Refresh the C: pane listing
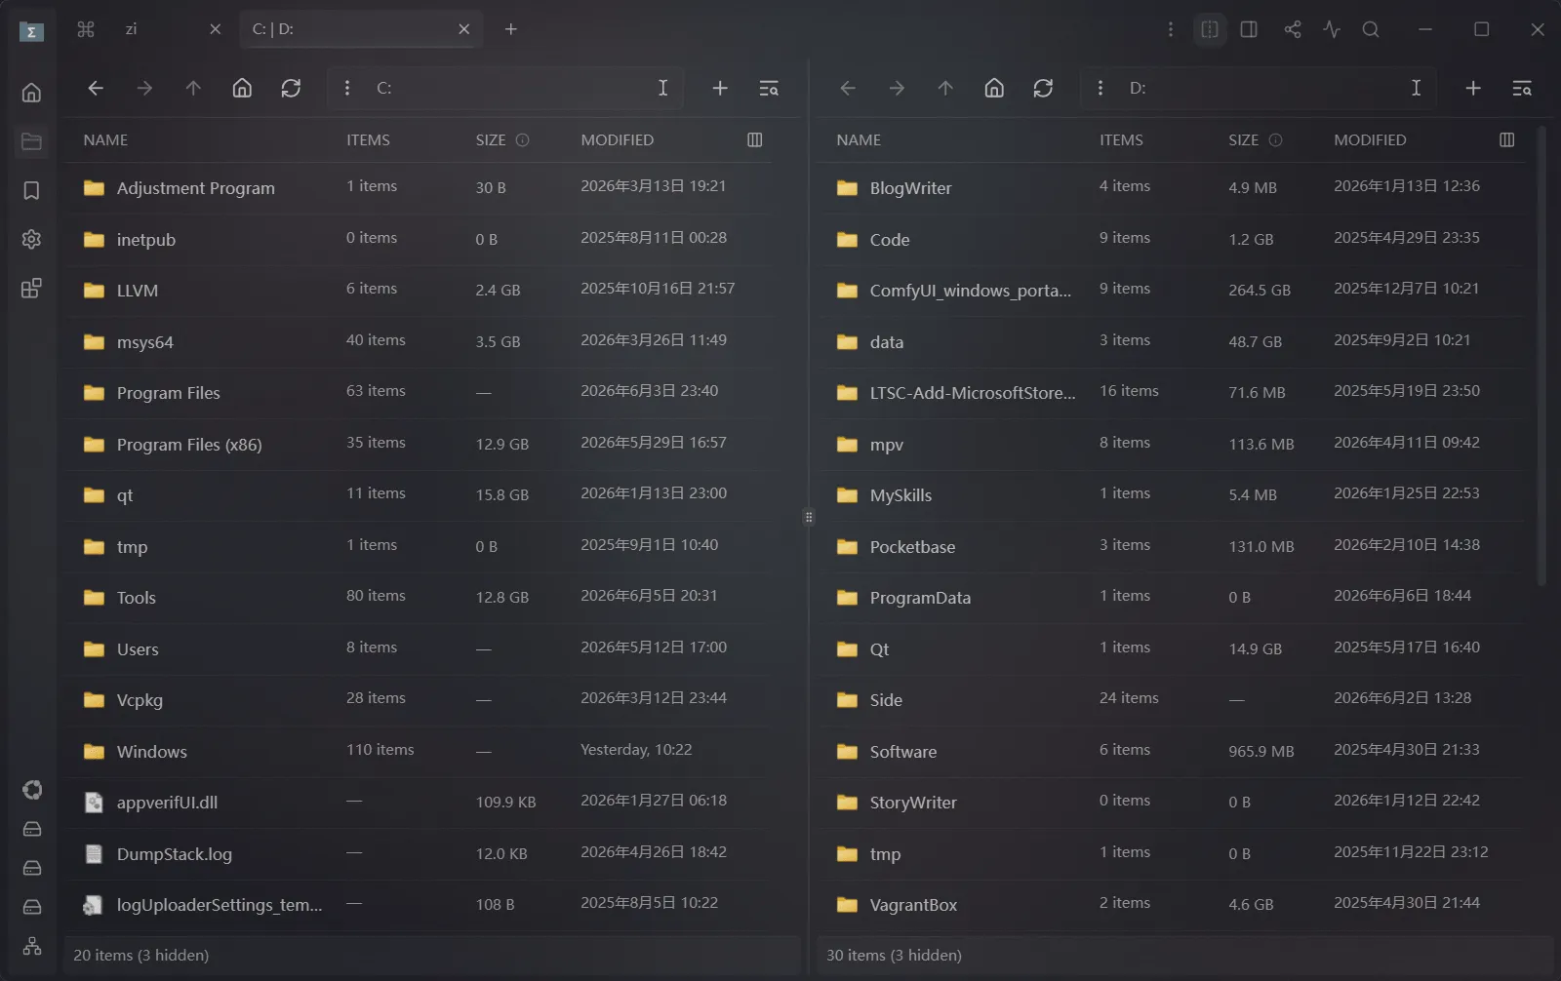The width and height of the screenshot is (1561, 981). tap(291, 88)
